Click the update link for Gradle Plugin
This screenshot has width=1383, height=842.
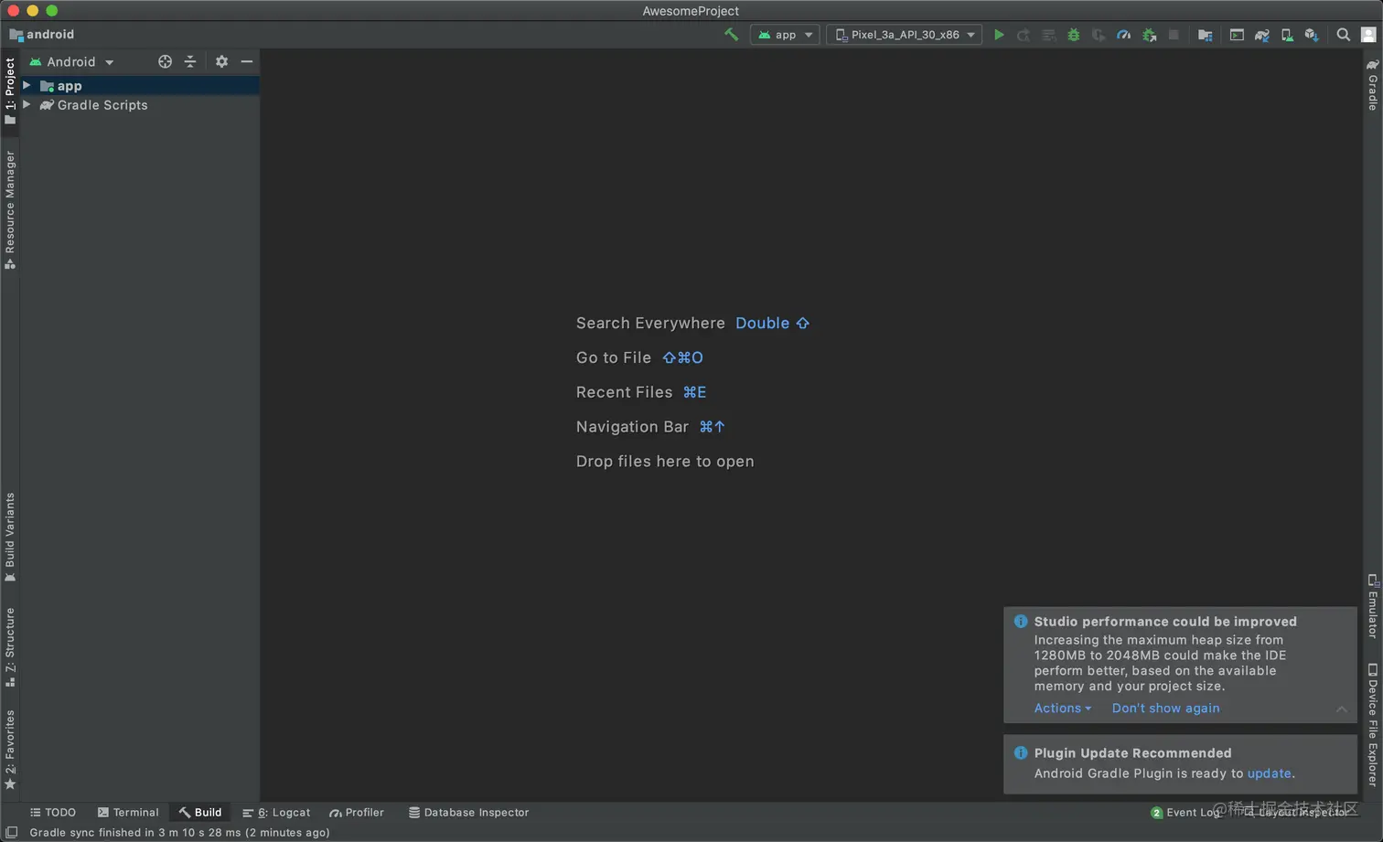coord(1270,773)
